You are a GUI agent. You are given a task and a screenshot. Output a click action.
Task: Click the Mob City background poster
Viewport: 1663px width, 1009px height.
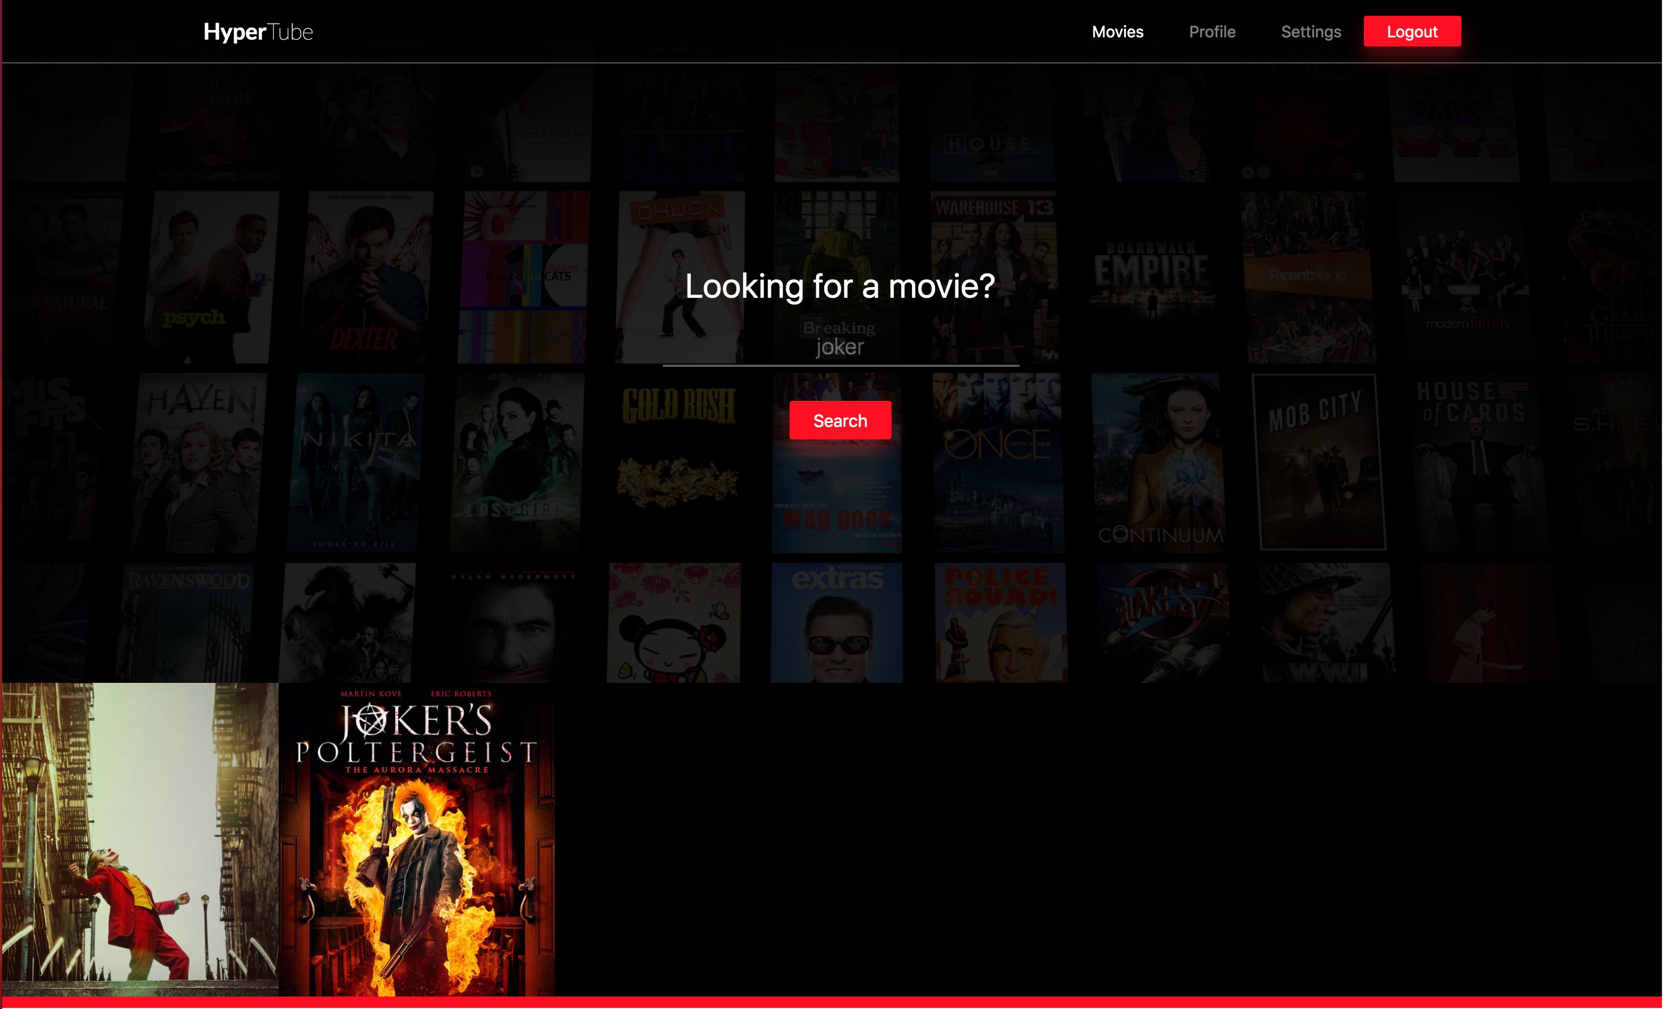click(x=1317, y=462)
